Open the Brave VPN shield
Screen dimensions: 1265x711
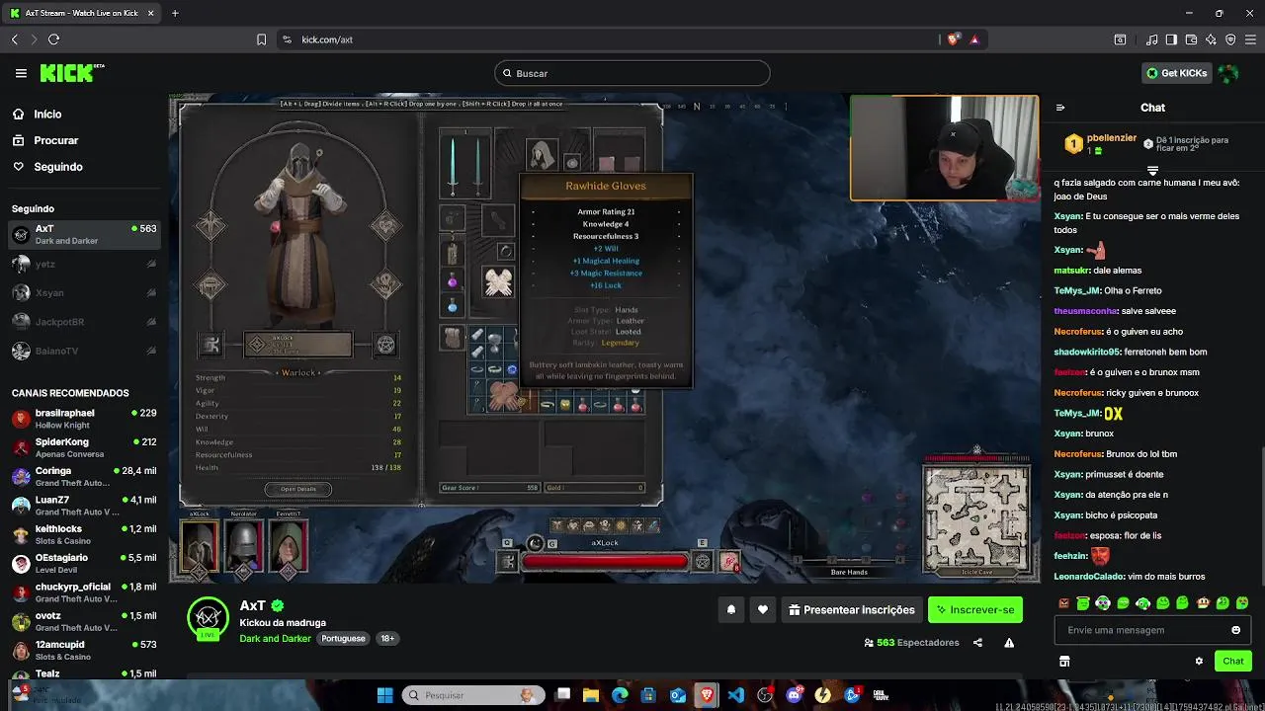click(x=1230, y=39)
